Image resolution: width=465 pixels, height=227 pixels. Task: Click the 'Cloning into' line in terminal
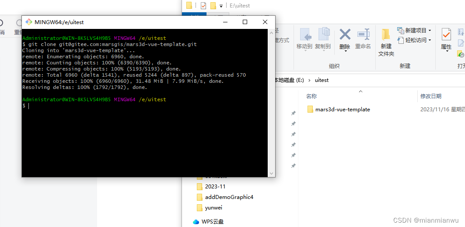79,50
